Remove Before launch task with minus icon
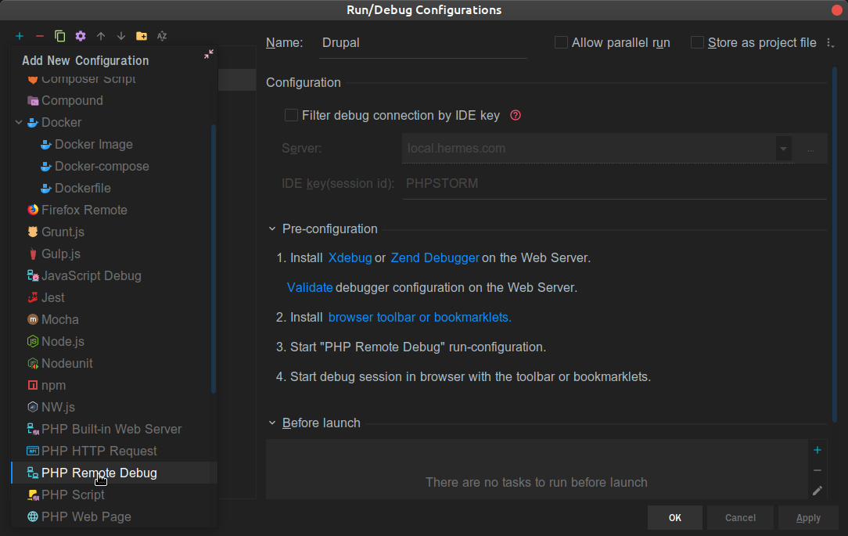848x536 pixels. coord(817,470)
